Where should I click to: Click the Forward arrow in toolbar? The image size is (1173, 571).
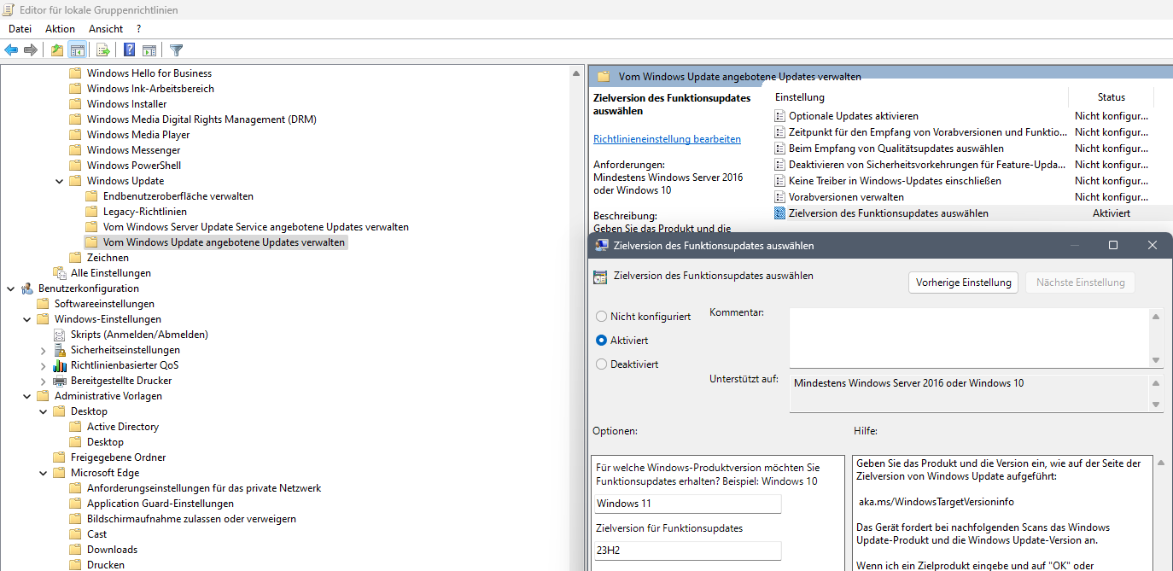[31, 50]
